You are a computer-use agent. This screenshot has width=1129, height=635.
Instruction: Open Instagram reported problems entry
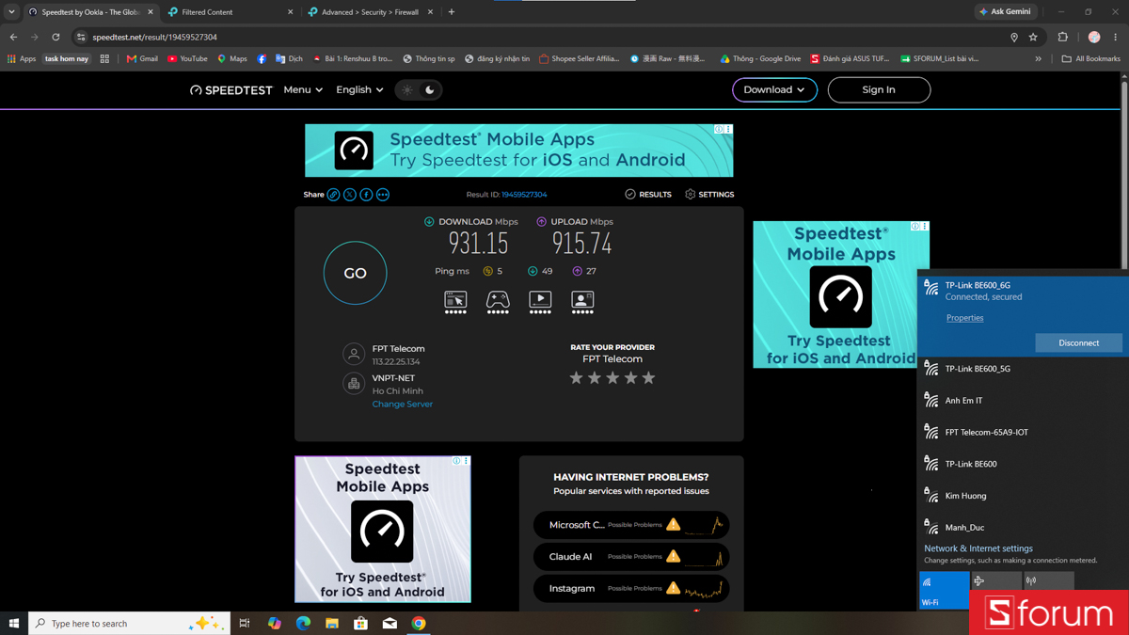click(x=631, y=589)
